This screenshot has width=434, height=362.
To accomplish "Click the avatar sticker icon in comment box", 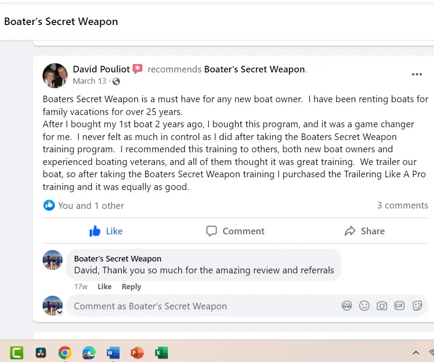I will [347, 306].
